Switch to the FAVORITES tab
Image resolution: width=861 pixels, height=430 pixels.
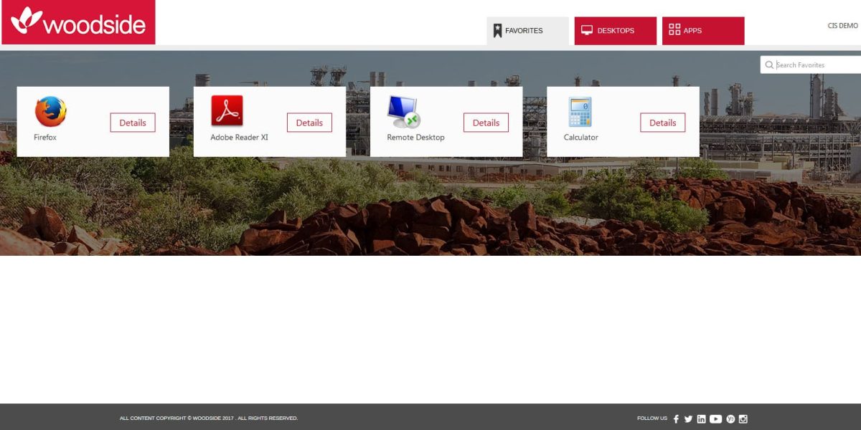click(x=524, y=30)
